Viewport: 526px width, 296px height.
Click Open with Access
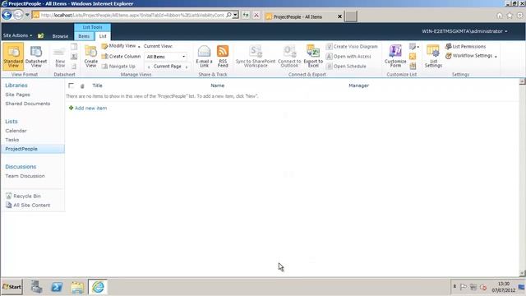click(x=348, y=57)
